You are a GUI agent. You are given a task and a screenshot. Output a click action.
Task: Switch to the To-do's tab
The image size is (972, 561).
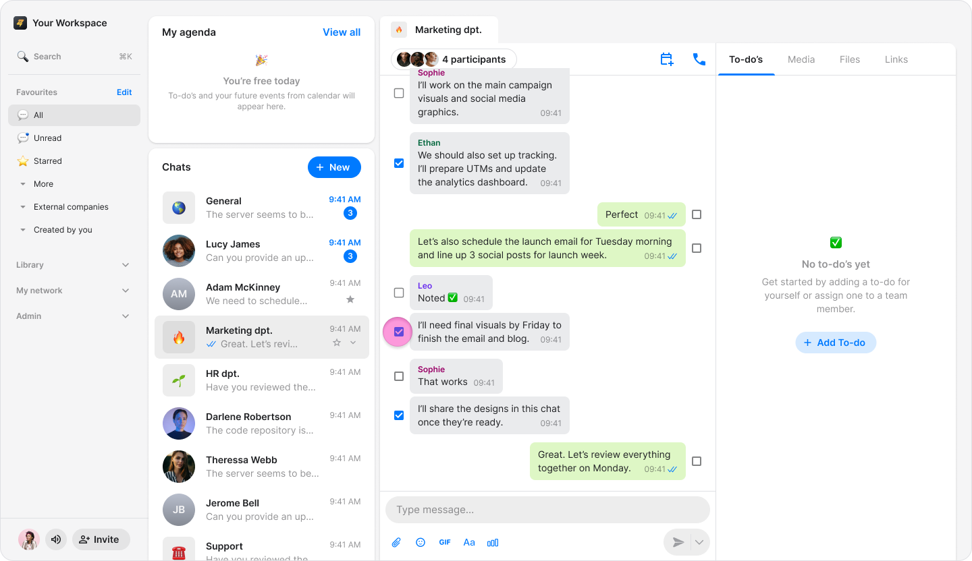(746, 59)
